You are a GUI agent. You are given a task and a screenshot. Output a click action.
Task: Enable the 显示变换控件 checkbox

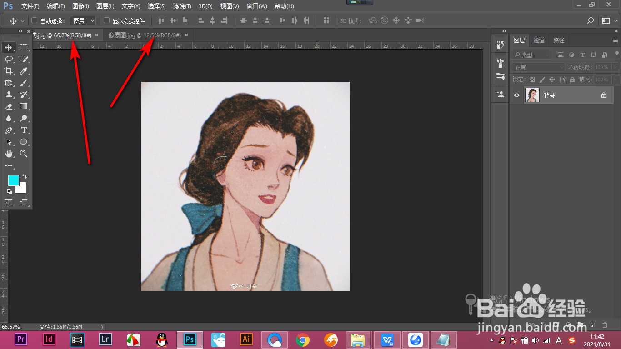[x=107, y=20]
